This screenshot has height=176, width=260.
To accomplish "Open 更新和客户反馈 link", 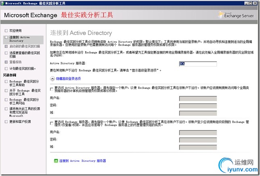I will click(20, 122).
